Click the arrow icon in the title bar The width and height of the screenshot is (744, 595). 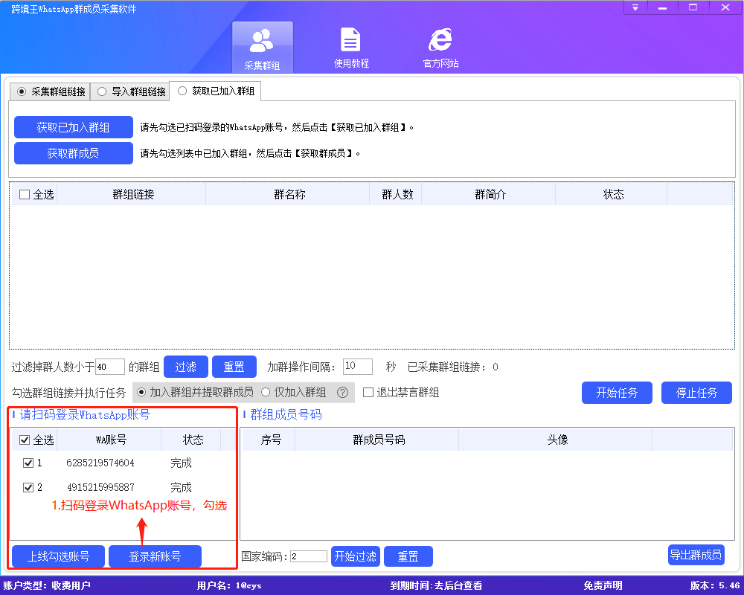point(635,7)
